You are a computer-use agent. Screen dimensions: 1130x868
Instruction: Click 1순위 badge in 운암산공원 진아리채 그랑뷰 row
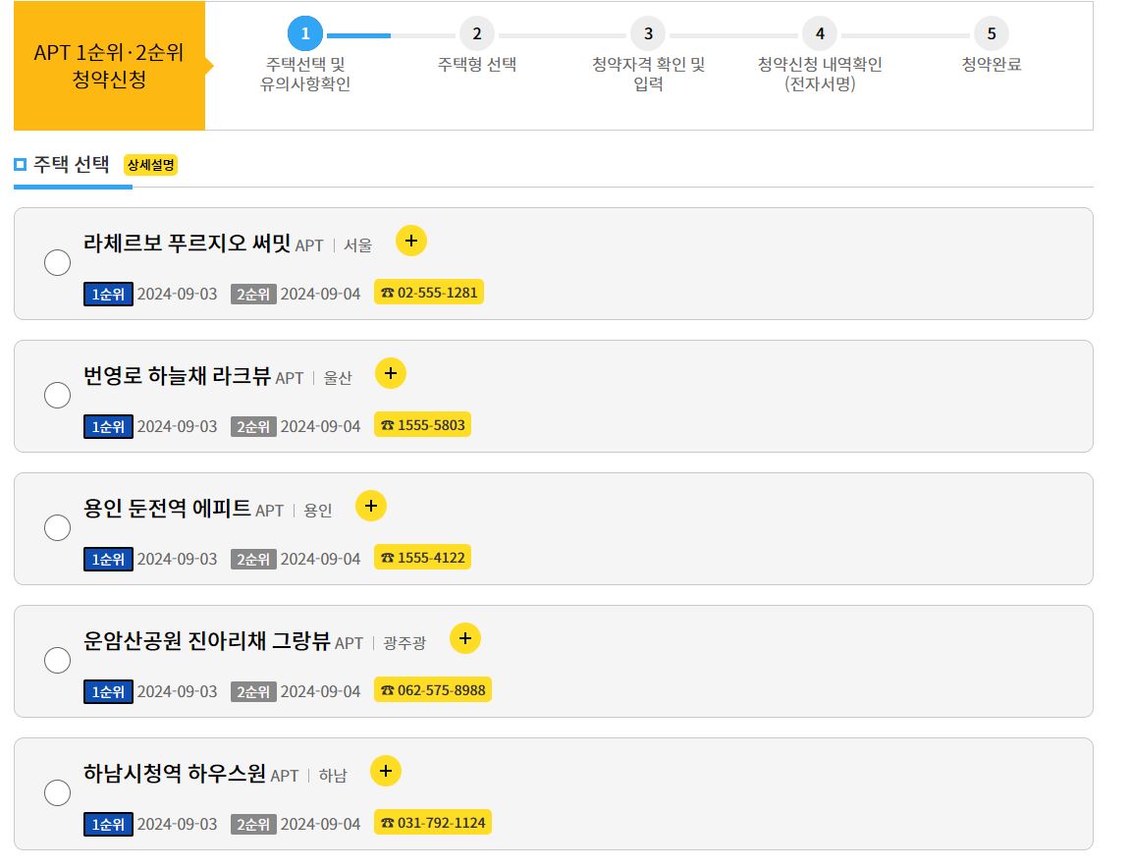coord(108,692)
